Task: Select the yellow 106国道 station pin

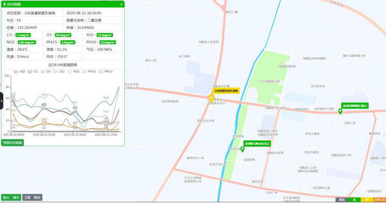Action: point(211,98)
